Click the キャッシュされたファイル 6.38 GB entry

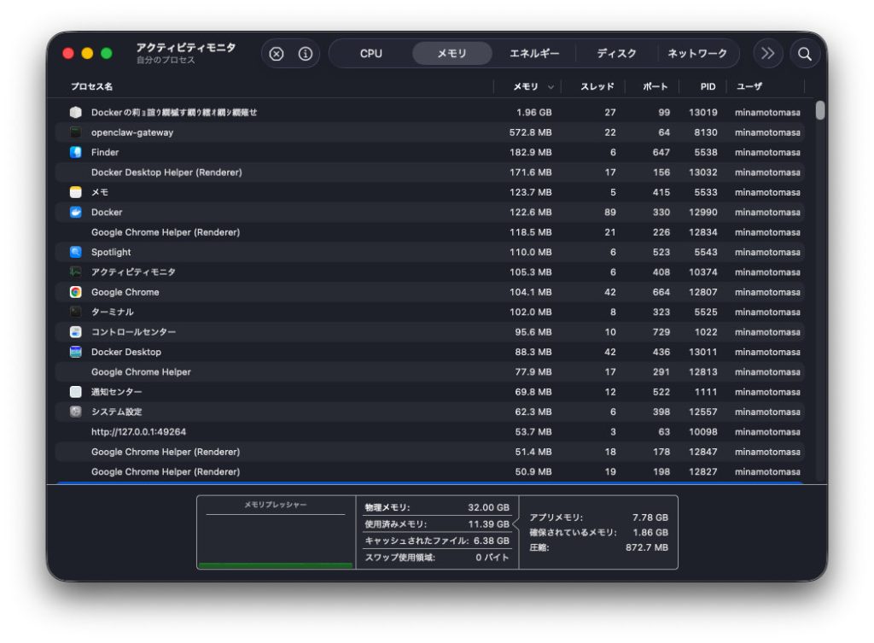[x=437, y=541]
